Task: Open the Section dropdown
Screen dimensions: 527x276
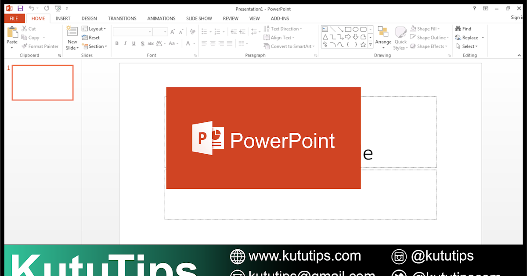Action: tap(94, 46)
